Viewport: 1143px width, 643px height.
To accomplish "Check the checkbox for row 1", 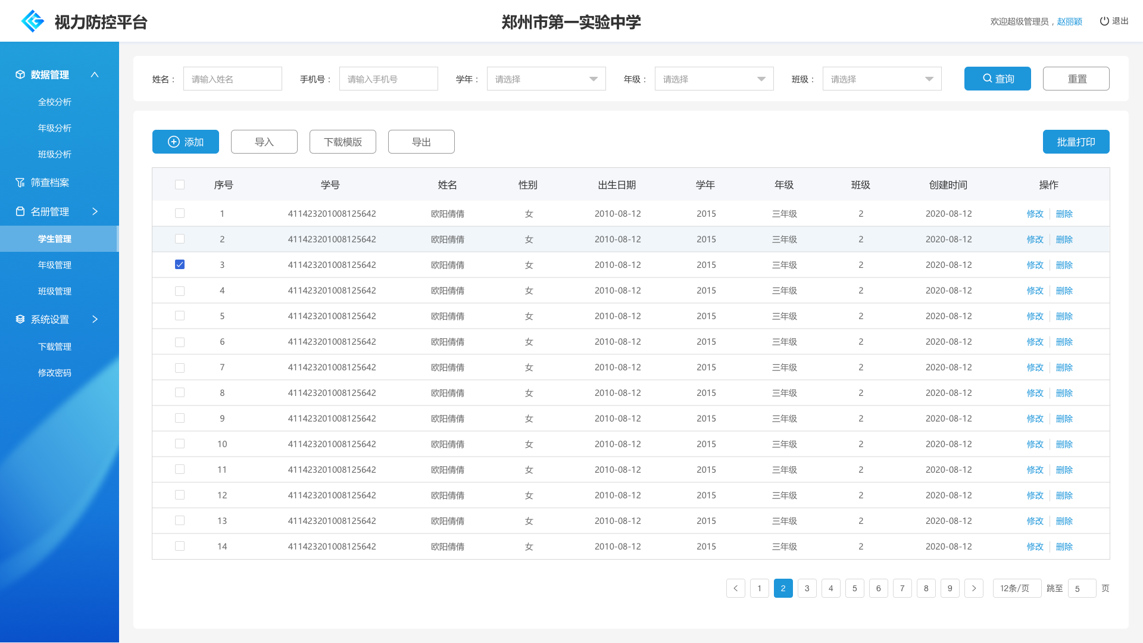I will click(180, 213).
